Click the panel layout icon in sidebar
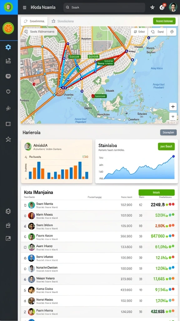This screenshot has height=321, width=180. coord(8,124)
